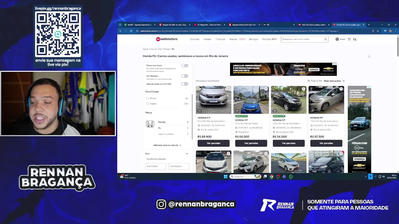Open WhatsApp from the taskbar
This screenshot has width=399, height=224.
pos(291,176)
